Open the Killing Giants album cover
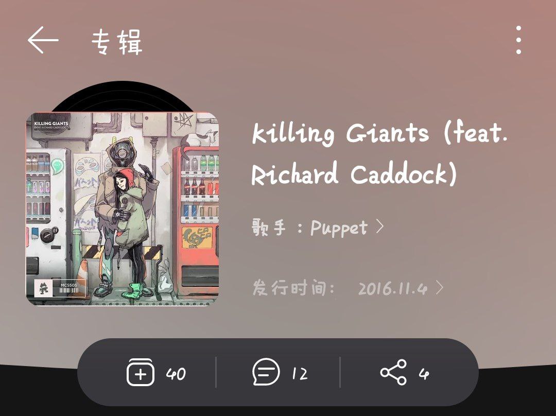556x416 pixels. point(123,209)
